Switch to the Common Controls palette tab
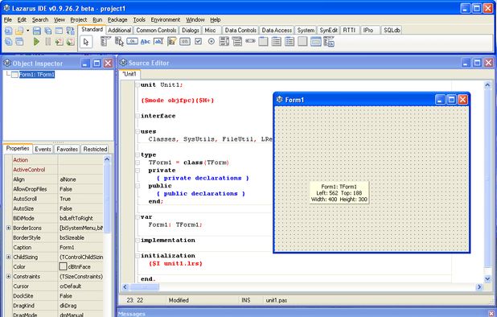Screen dimensions: 497x317 point(156,30)
